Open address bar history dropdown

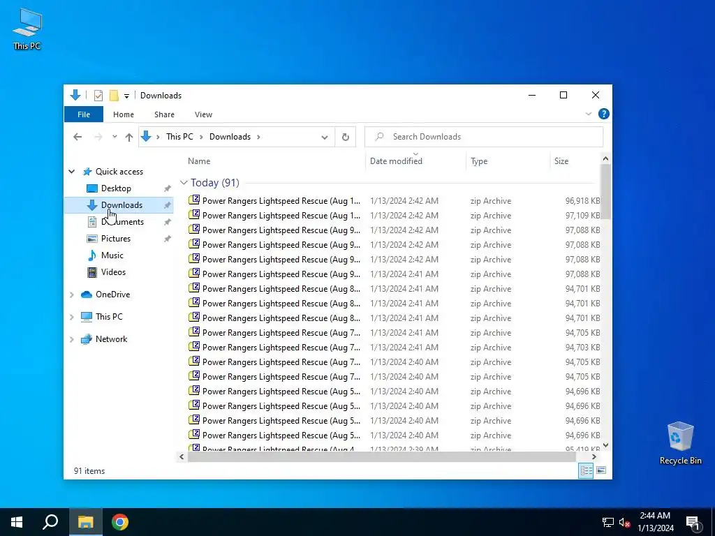pos(324,137)
